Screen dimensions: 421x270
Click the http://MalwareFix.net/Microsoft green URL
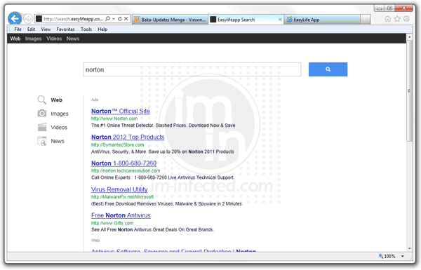click(x=122, y=197)
